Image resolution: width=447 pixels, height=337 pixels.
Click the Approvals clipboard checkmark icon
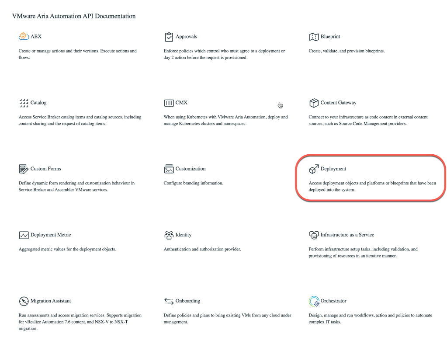click(169, 36)
